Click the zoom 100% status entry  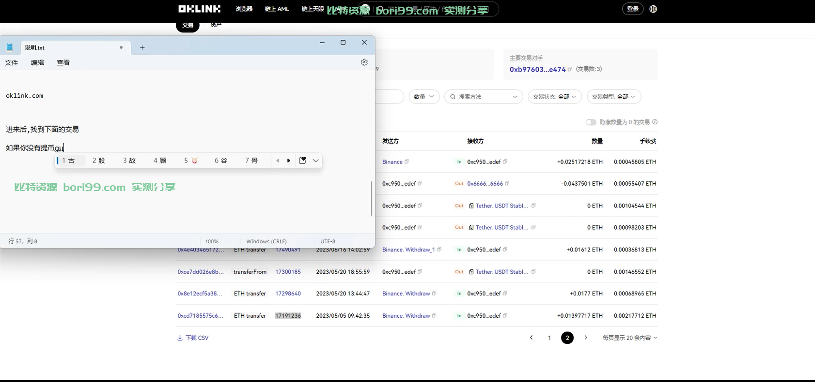[212, 241]
